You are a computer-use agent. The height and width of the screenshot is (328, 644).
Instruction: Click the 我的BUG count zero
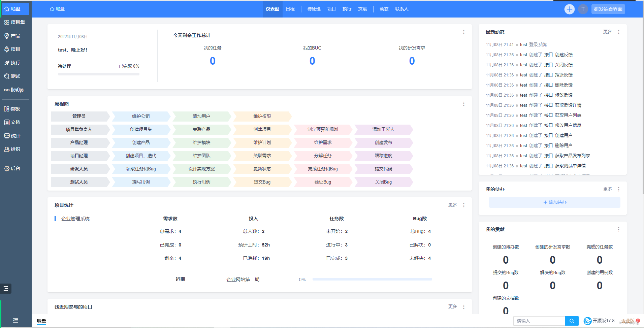312,61
